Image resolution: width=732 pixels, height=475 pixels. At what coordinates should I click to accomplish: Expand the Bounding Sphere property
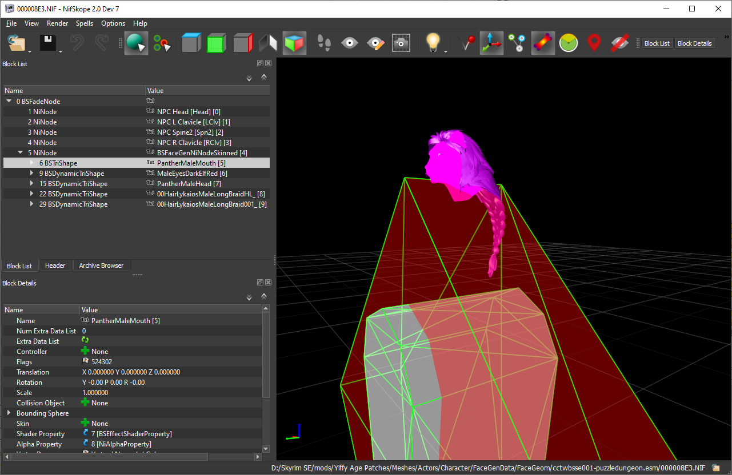[x=9, y=413]
